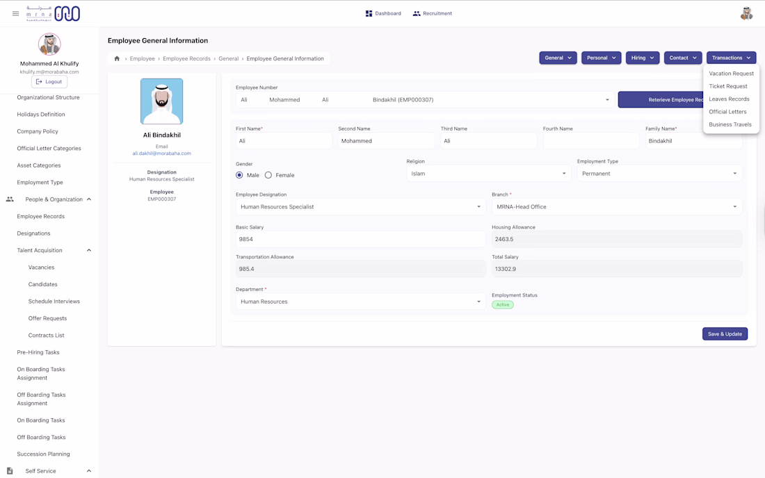
Task: Open the Branch dropdown
Action: pos(617,206)
